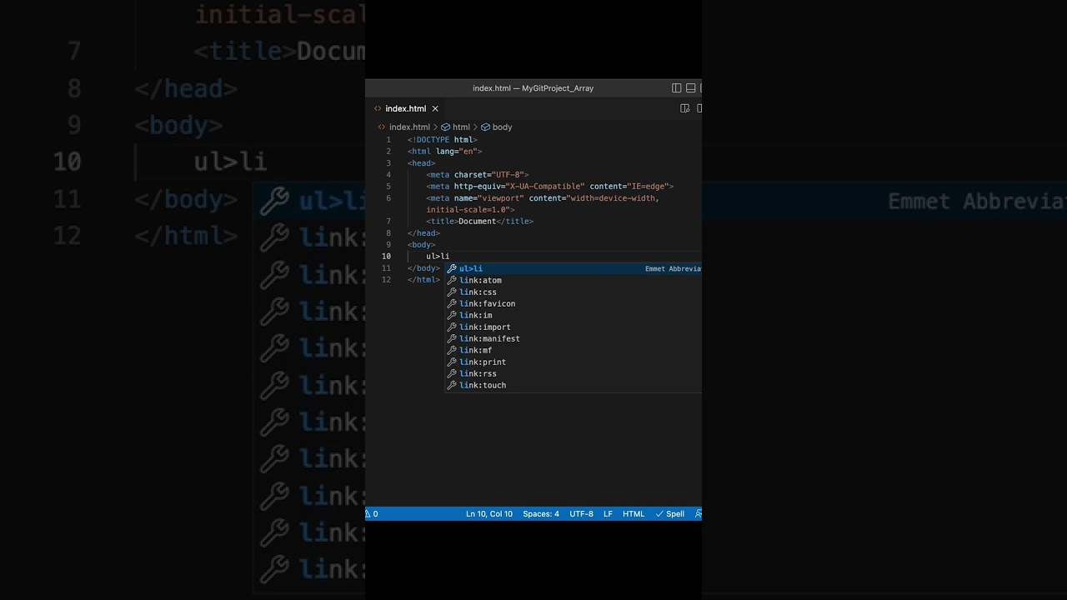Close the index.html editor tab
This screenshot has height=600, width=1067.
pos(435,108)
